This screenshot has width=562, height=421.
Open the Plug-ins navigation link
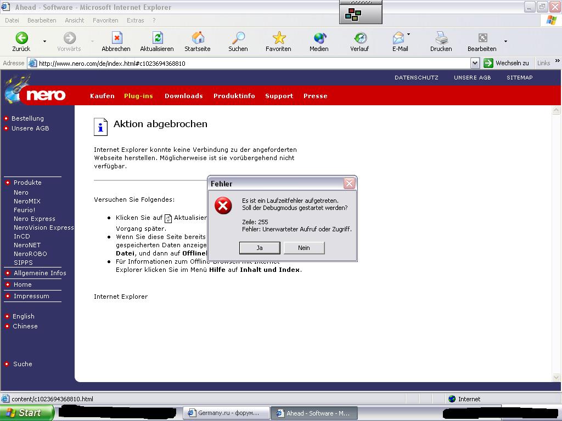click(x=138, y=96)
